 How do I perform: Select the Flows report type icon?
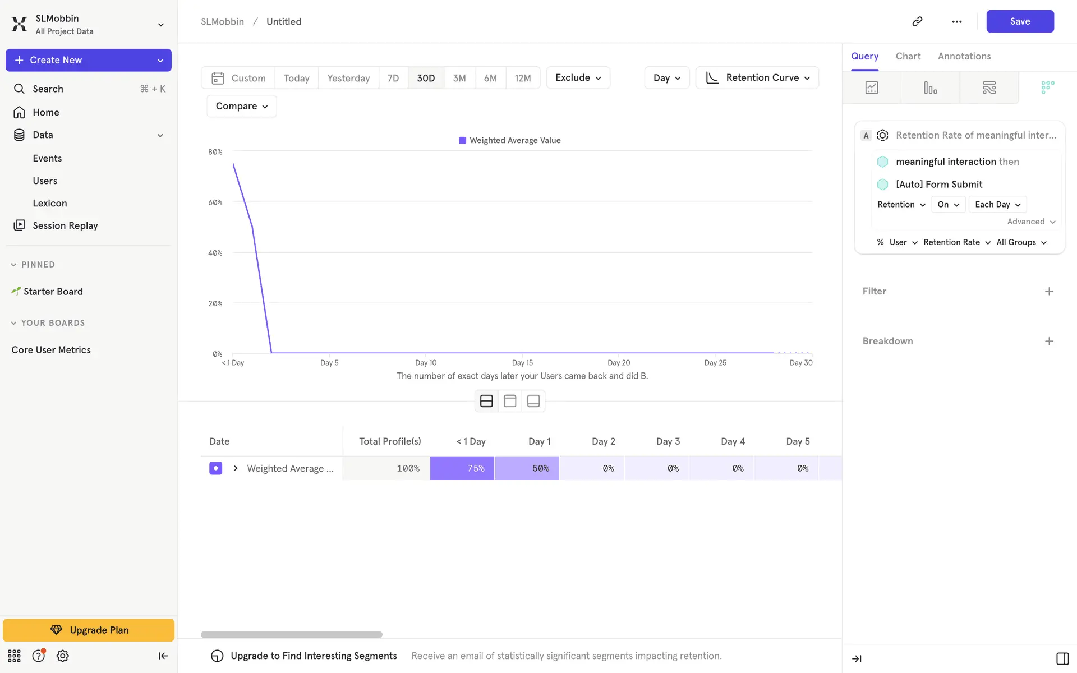point(989,87)
